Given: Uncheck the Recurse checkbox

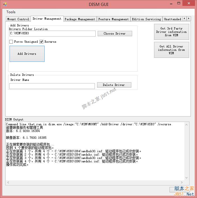Looking at the screenshot, I should [x=42, y=42].
